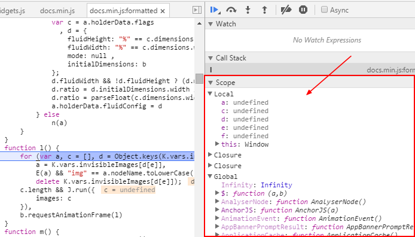Click local variable 'f: undefined'
Image resolution: width=415 pixels, height=237 pixels.
tap(245, 136)
